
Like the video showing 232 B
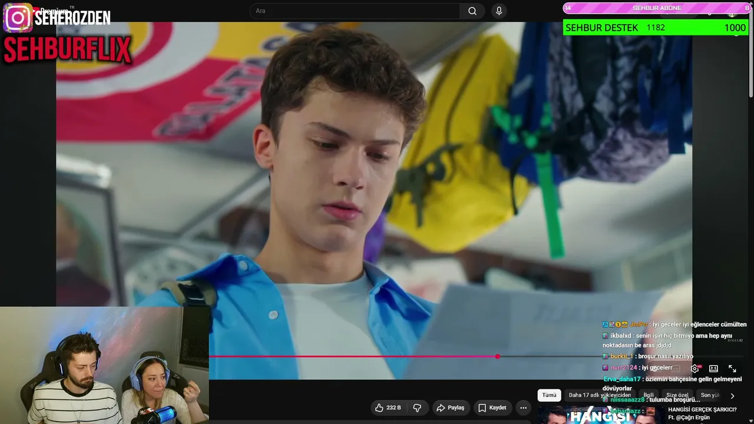point(388,408)
